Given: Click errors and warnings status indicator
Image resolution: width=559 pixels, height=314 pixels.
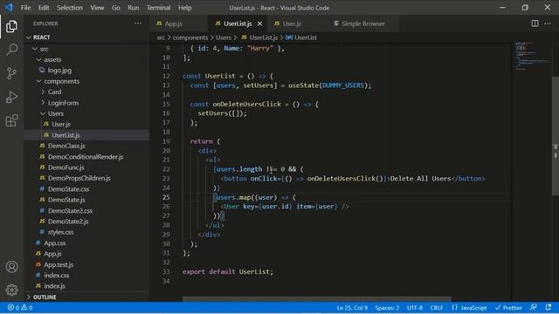Looking at the screenshot, I should pos(20,308).
